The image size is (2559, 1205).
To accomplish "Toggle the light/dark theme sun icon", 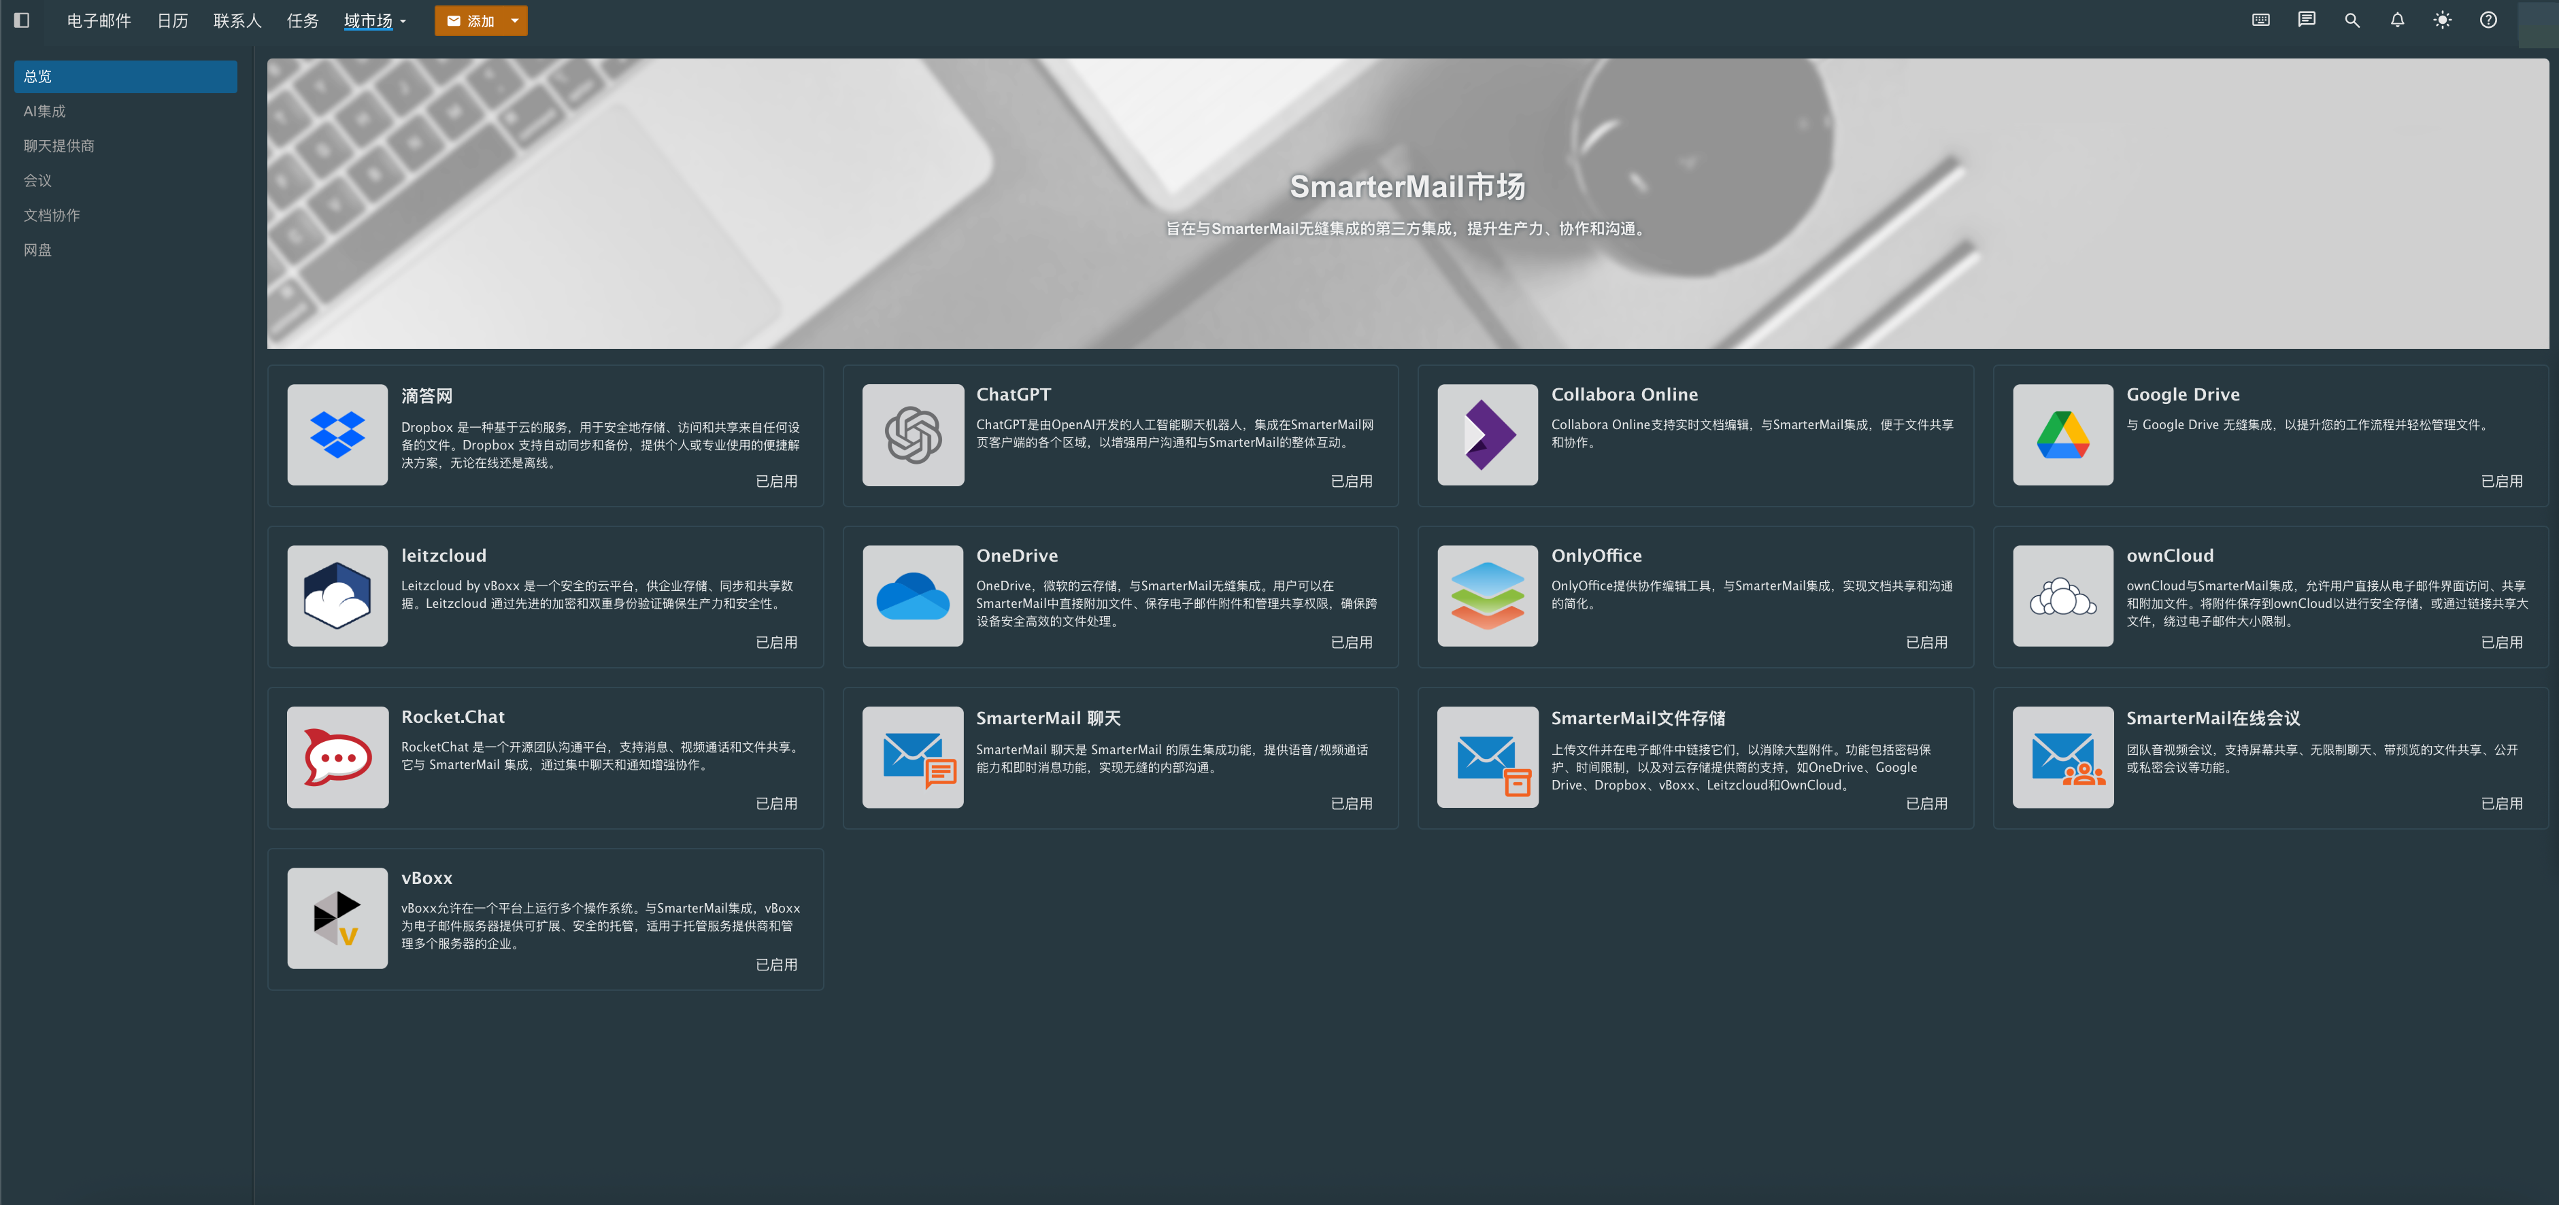I will click(2442, 20).
